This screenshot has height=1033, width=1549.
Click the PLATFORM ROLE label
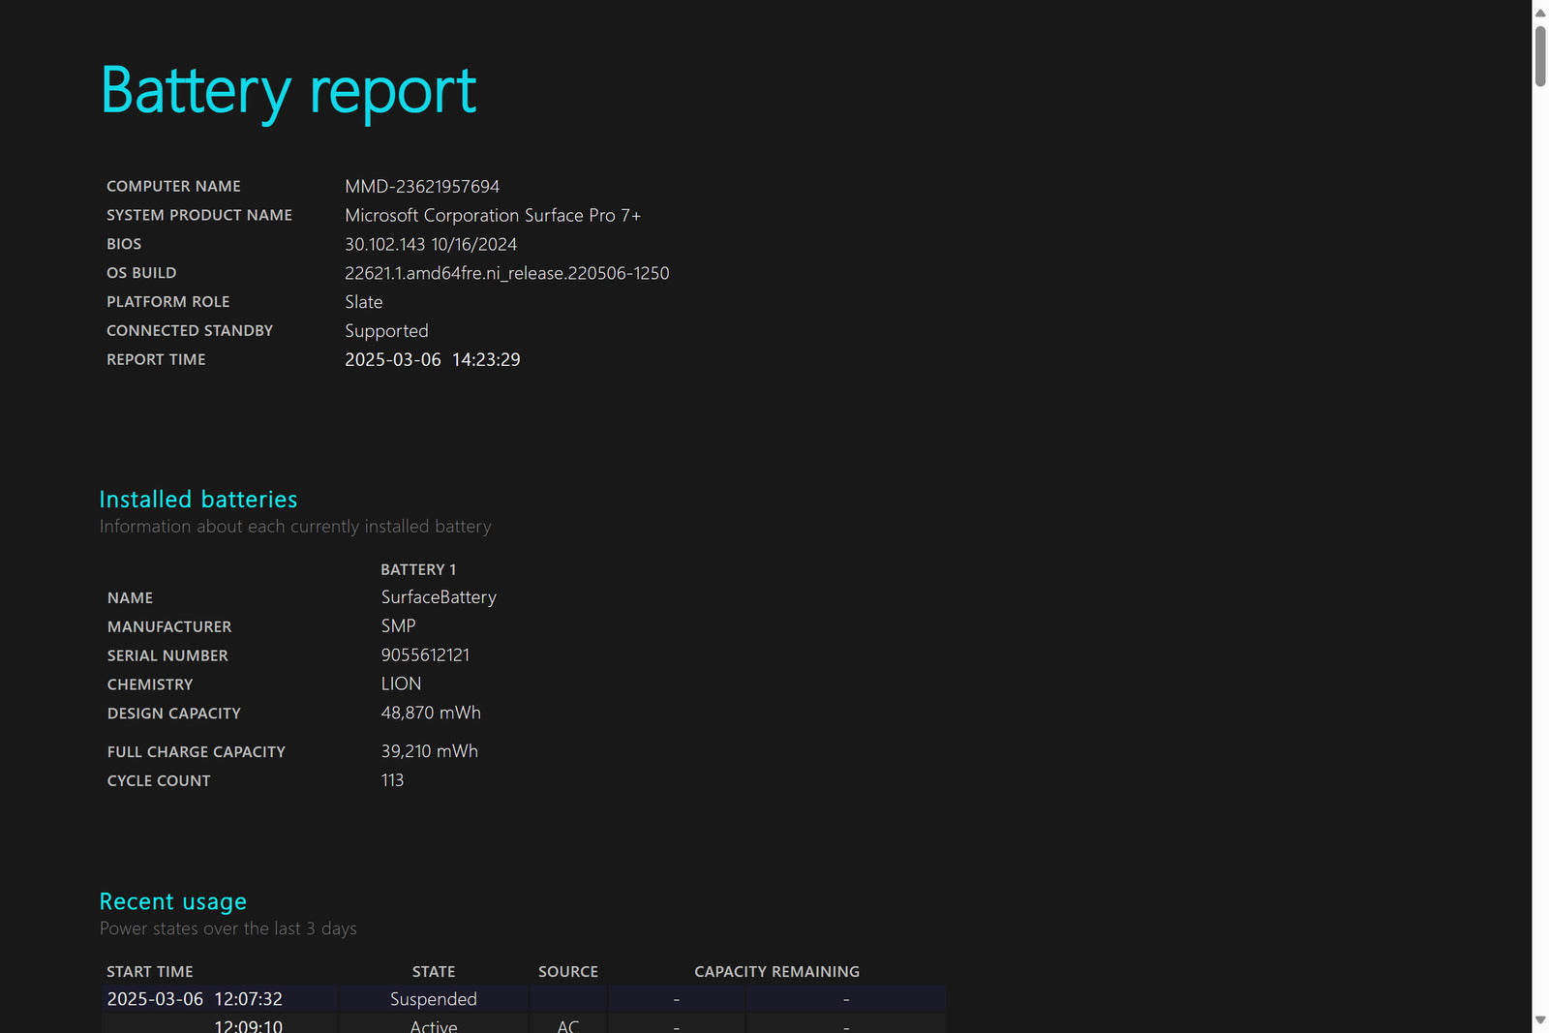point(168,302)
